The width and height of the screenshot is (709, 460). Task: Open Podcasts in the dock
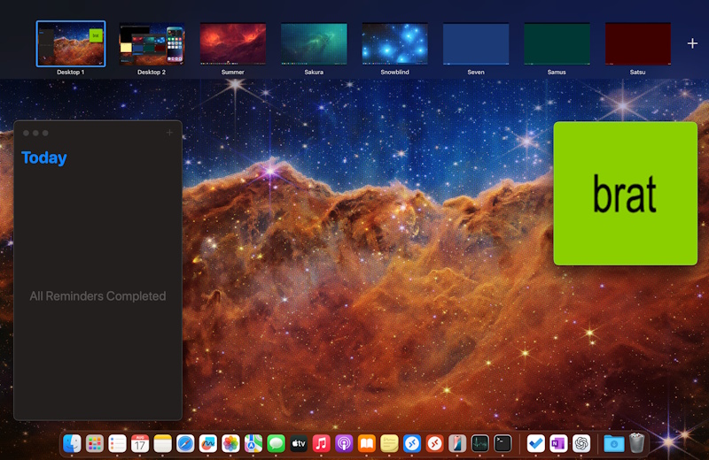click(x=344, y=444)
